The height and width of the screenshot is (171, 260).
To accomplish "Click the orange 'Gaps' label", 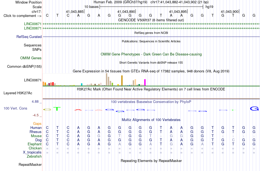I will (x=37, y=123).
